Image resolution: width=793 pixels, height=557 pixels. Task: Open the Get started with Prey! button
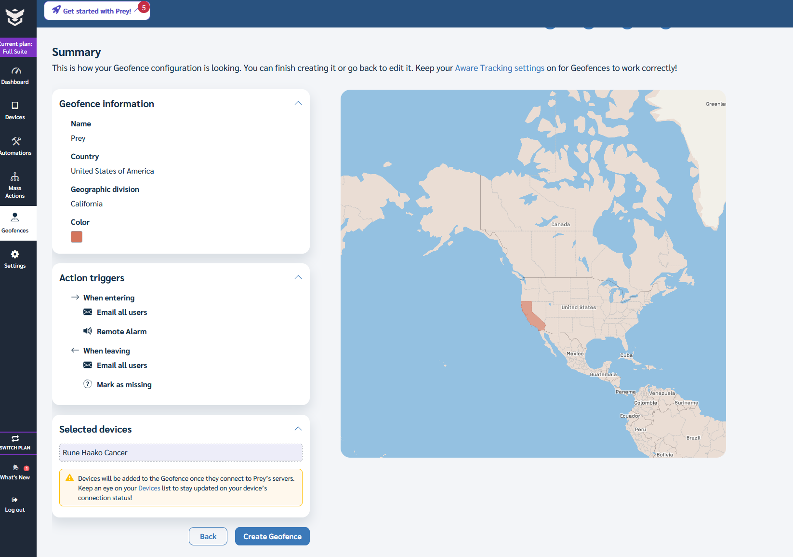point(97,11)
